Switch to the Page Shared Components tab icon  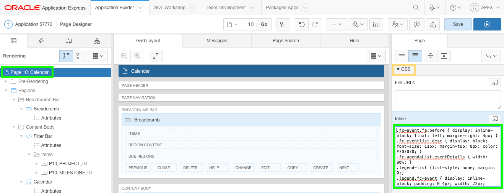(x=97, y=41)
